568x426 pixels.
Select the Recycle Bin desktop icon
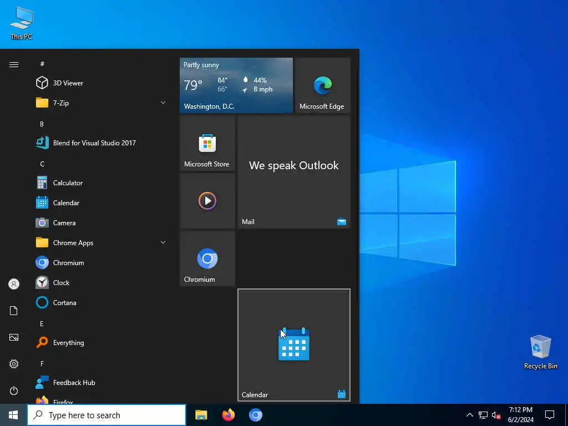pos(540,352)
